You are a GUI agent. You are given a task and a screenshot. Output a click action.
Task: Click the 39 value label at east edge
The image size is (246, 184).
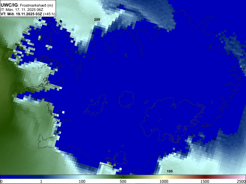243,69
